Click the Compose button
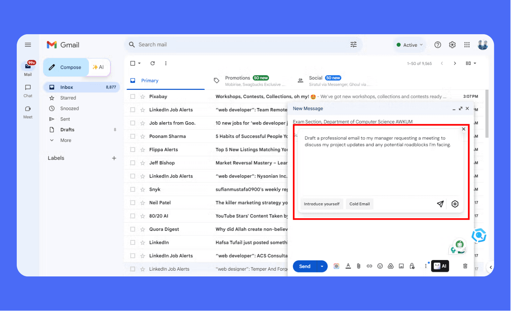The height and width of the screenshot is (311, 511). (x=66, y=67)
